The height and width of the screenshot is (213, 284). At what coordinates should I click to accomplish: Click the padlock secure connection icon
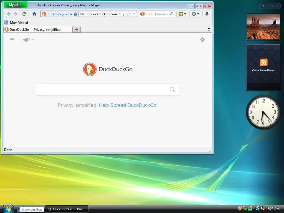[x=75, y=14]
